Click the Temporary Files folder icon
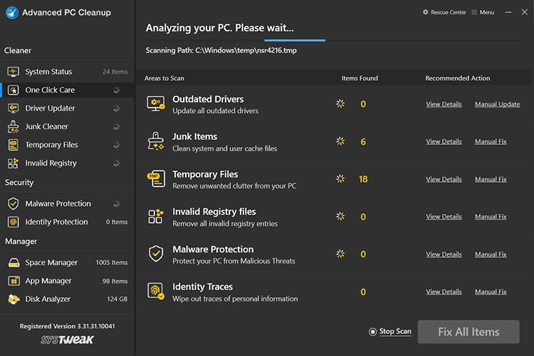 pos(156,179)
